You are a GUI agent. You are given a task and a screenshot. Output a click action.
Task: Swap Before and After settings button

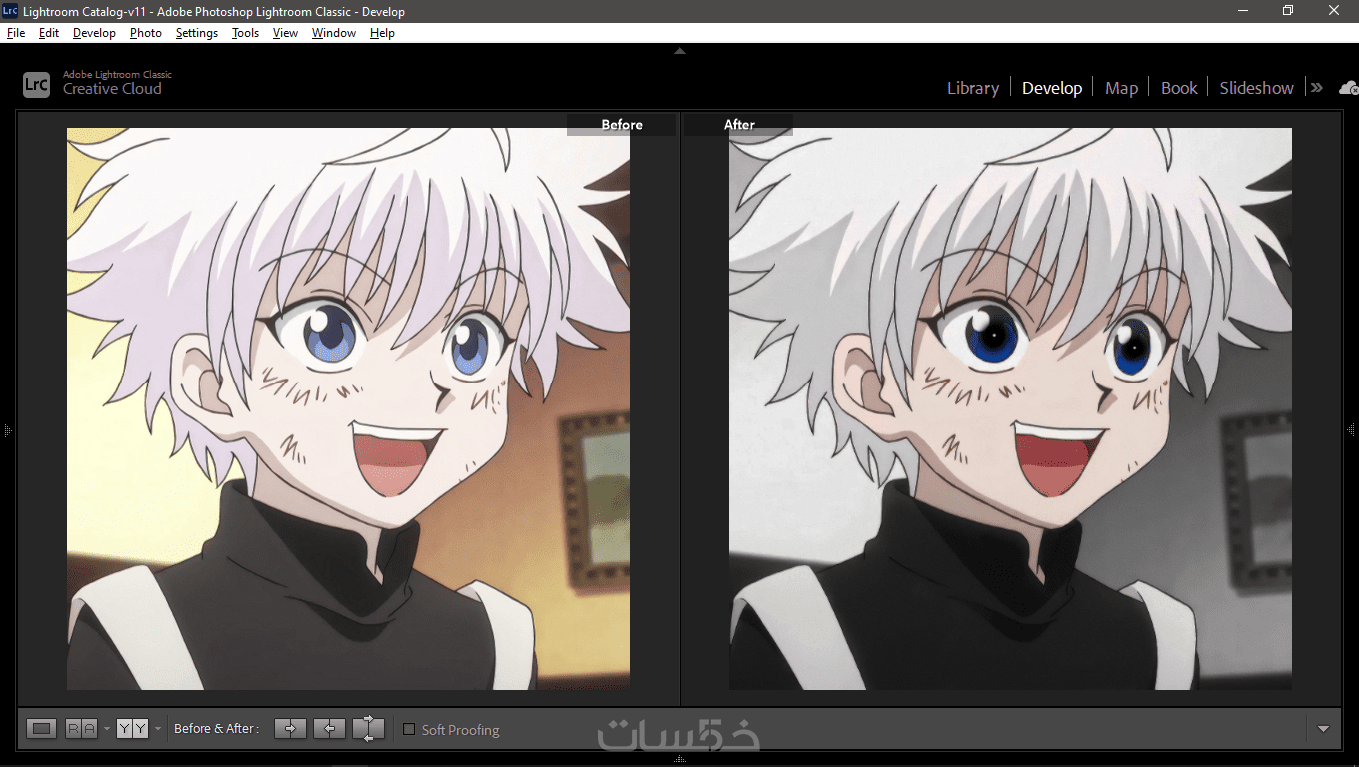point(368,729)
